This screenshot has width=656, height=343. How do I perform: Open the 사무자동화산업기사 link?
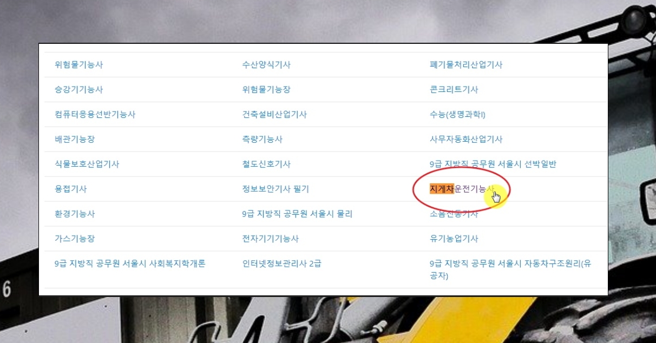pos(466,140)
